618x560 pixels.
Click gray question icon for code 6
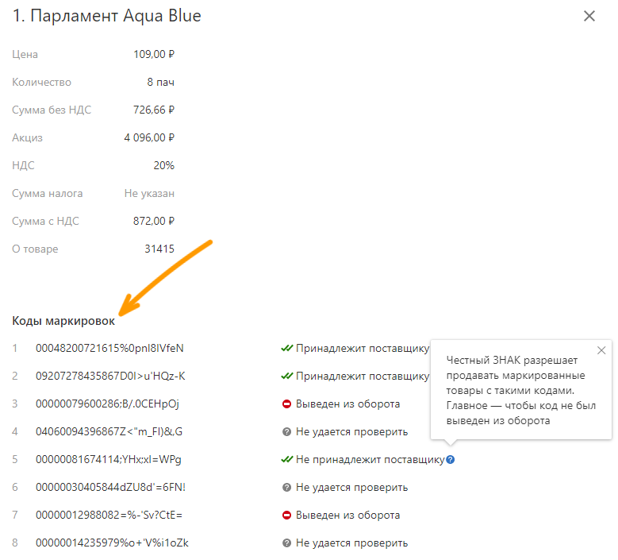click(x=286, y=488)
